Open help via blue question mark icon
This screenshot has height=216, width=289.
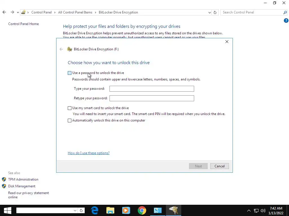pyautogui.click(x=286, y=21)
